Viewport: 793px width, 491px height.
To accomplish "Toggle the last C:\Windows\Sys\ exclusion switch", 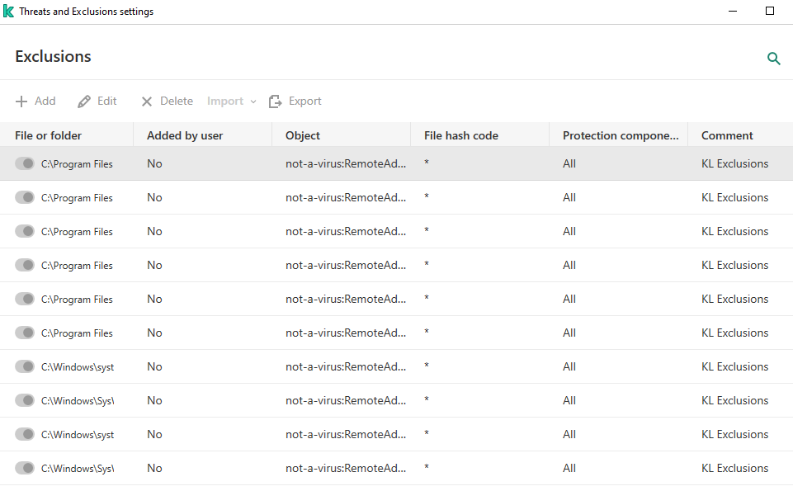I will [x=24, y=468].
